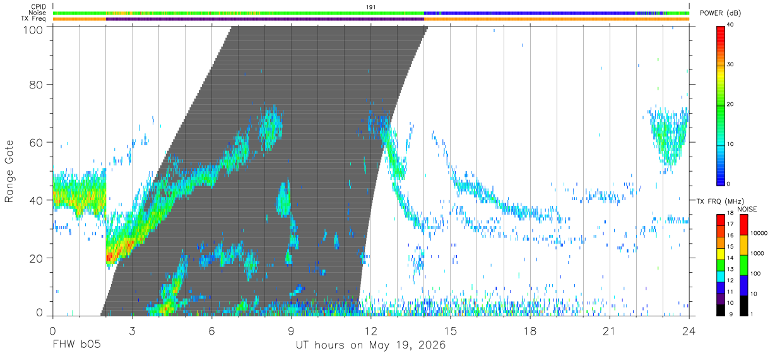Click the 100 tick on the Range Gate axis
The height and width of the screenshot is (358, 775).
tap(34, 30)
